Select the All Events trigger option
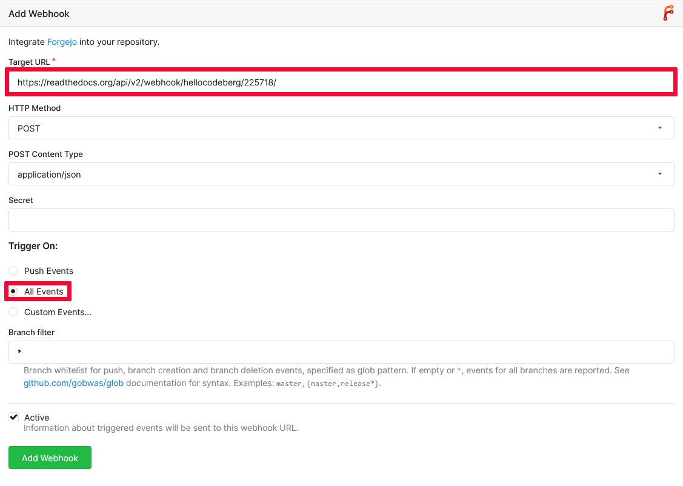 (x=13, y=291)
